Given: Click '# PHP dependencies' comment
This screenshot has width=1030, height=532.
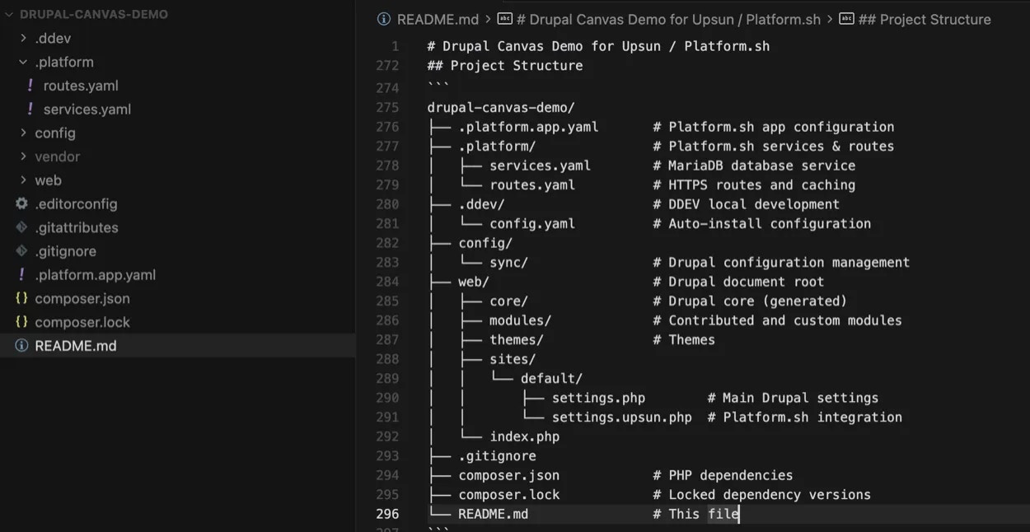Looking at the screenshot, I should coord(723,475).
